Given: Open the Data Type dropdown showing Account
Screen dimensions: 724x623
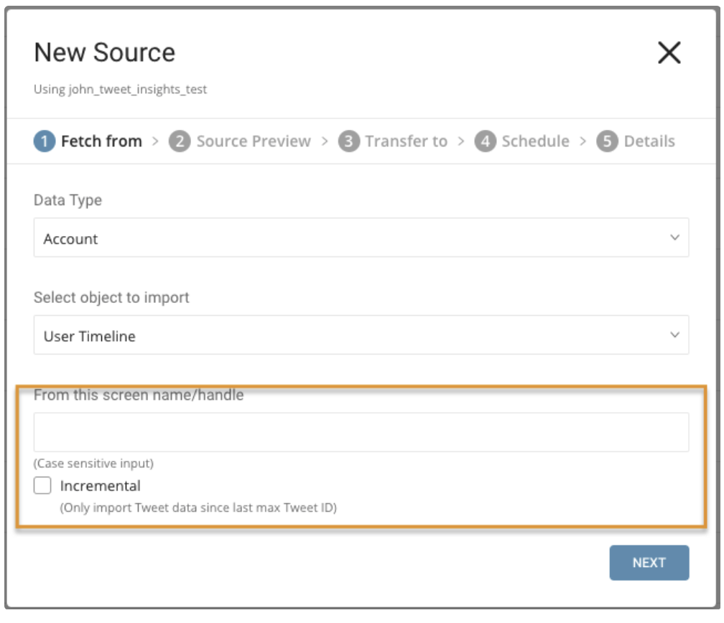Looking at the screenshot, I should (x=361, y=238).
